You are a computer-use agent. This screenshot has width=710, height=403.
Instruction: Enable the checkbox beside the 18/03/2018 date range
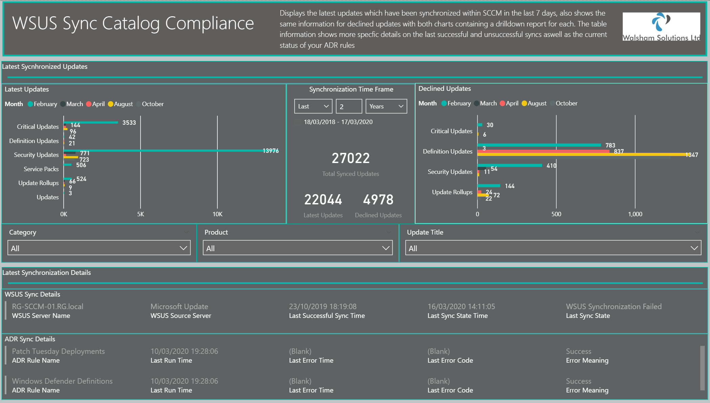tap(297, 122)
